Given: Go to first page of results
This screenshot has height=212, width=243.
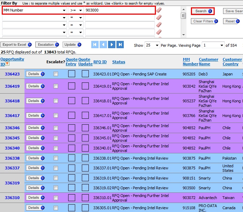Looking at the screenshot, I should [95, 45].
